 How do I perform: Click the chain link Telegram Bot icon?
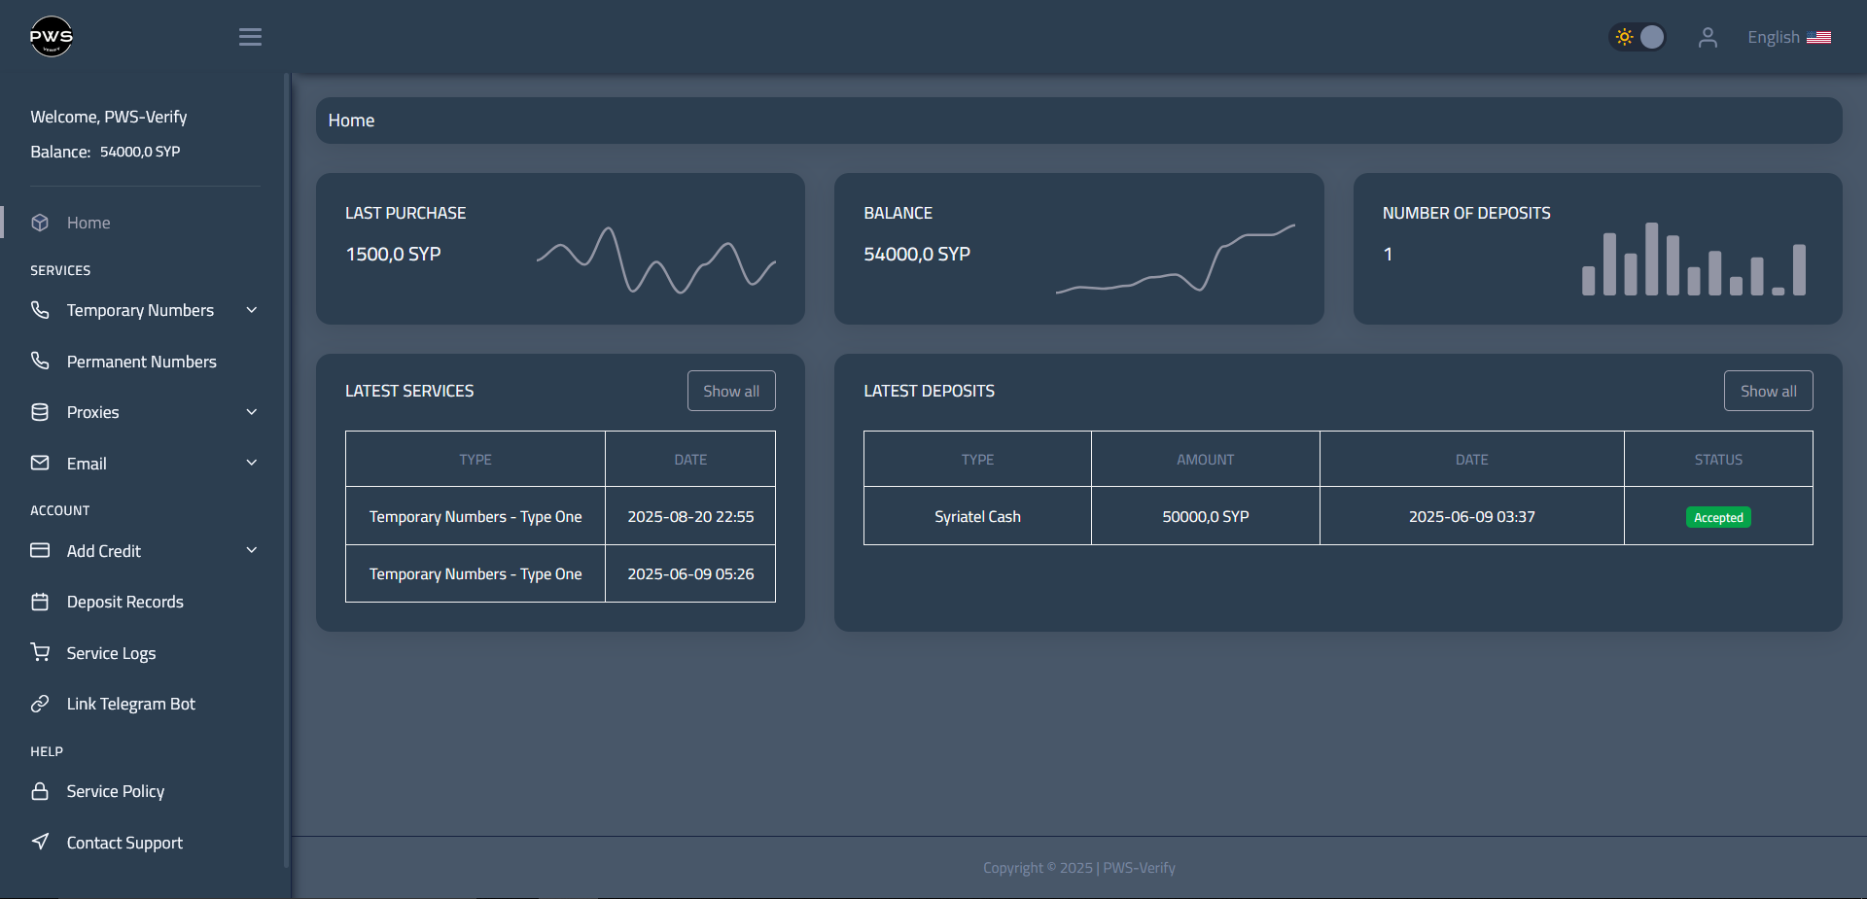tap(40, 704)
